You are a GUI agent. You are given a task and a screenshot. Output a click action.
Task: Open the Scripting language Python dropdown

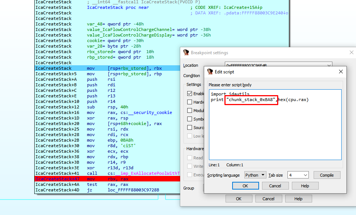pos(255,175)
